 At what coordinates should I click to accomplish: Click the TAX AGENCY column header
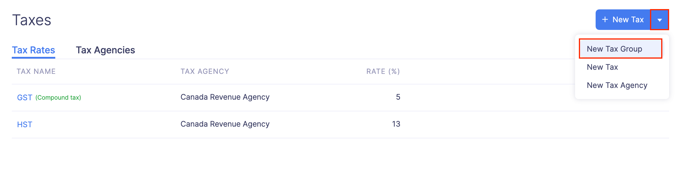point(205,72)
